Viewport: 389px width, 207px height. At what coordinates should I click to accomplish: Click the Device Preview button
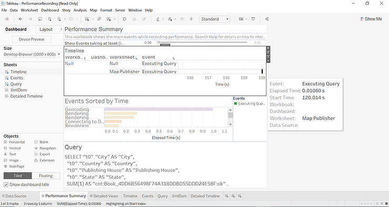32,39
